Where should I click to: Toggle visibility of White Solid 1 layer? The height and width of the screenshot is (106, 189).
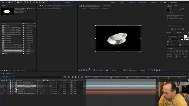(x=1, y=90)
